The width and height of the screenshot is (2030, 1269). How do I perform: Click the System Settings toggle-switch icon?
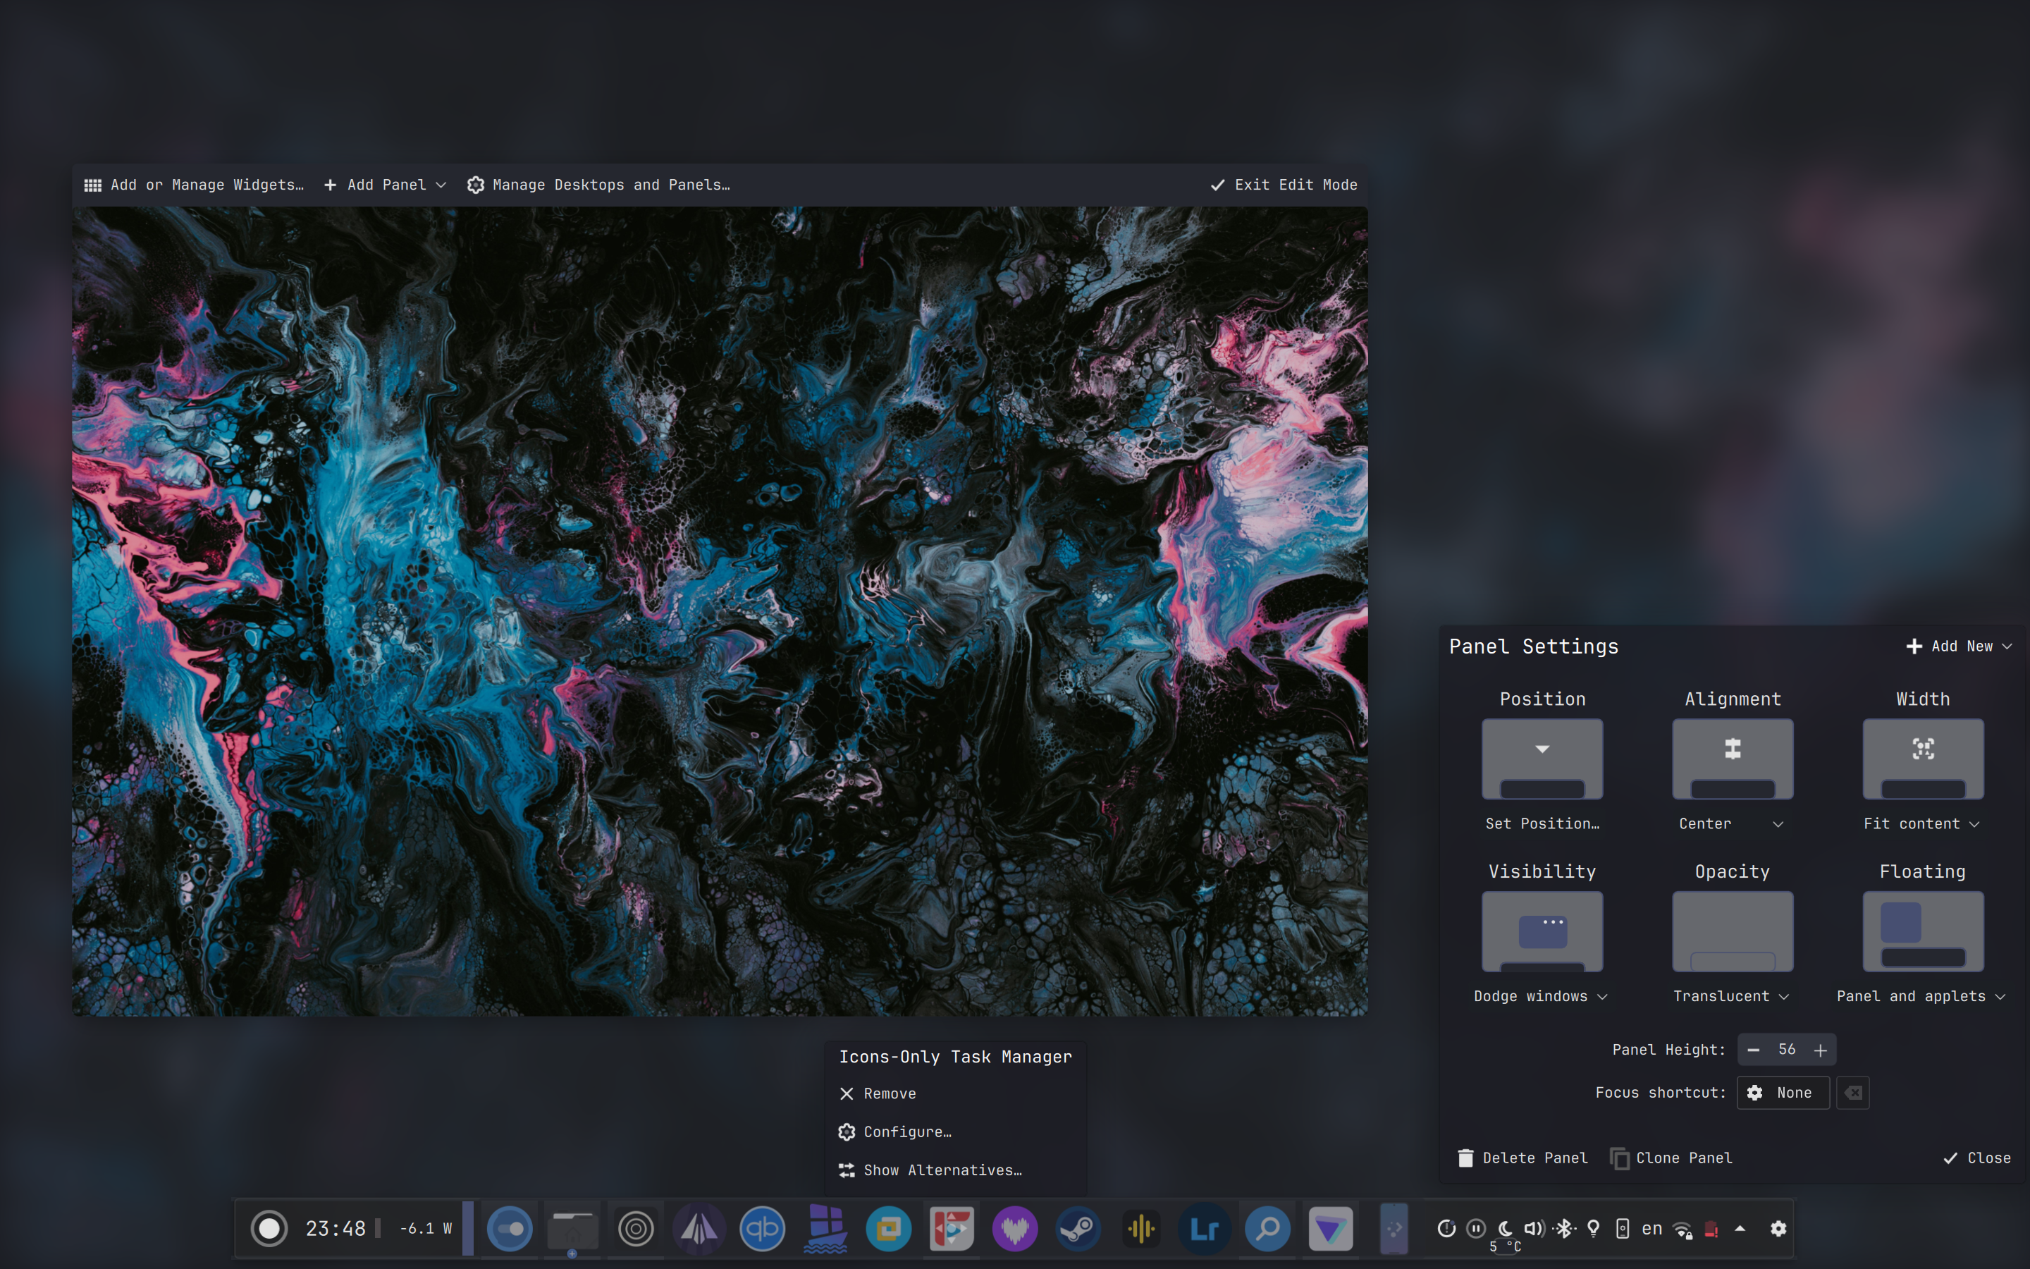509,1229
